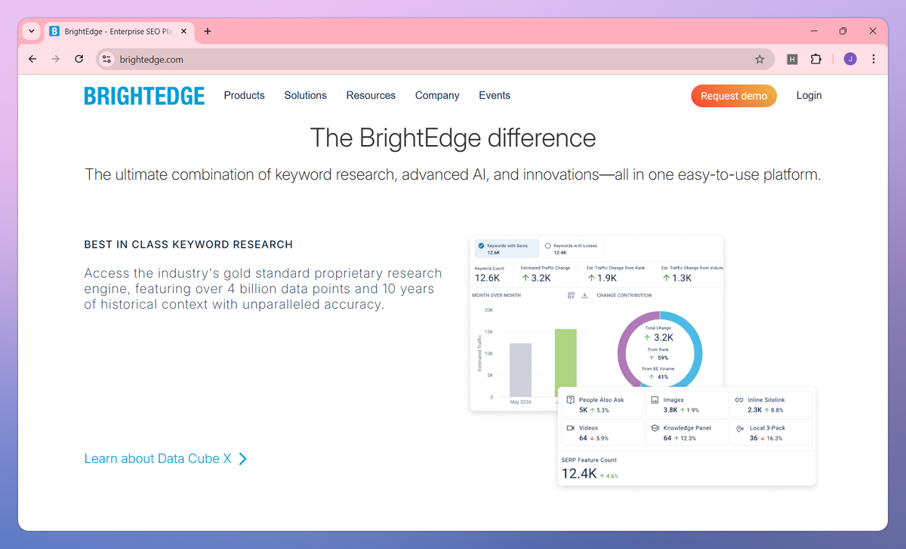Image resolution: width=906 pixels, height=549 pixels.
Task: Open the tab search chevron in Chrome
Action: [x=31, y=31]
